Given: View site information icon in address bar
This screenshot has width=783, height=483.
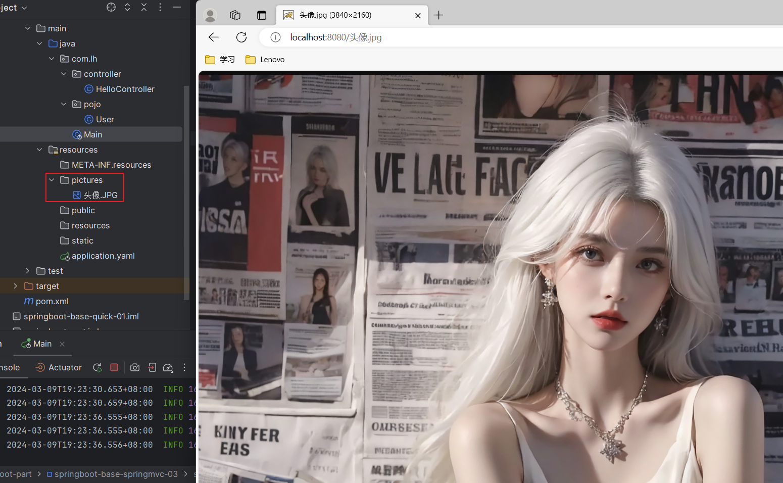Looking at the screenshot, I should tap(275, 37).
